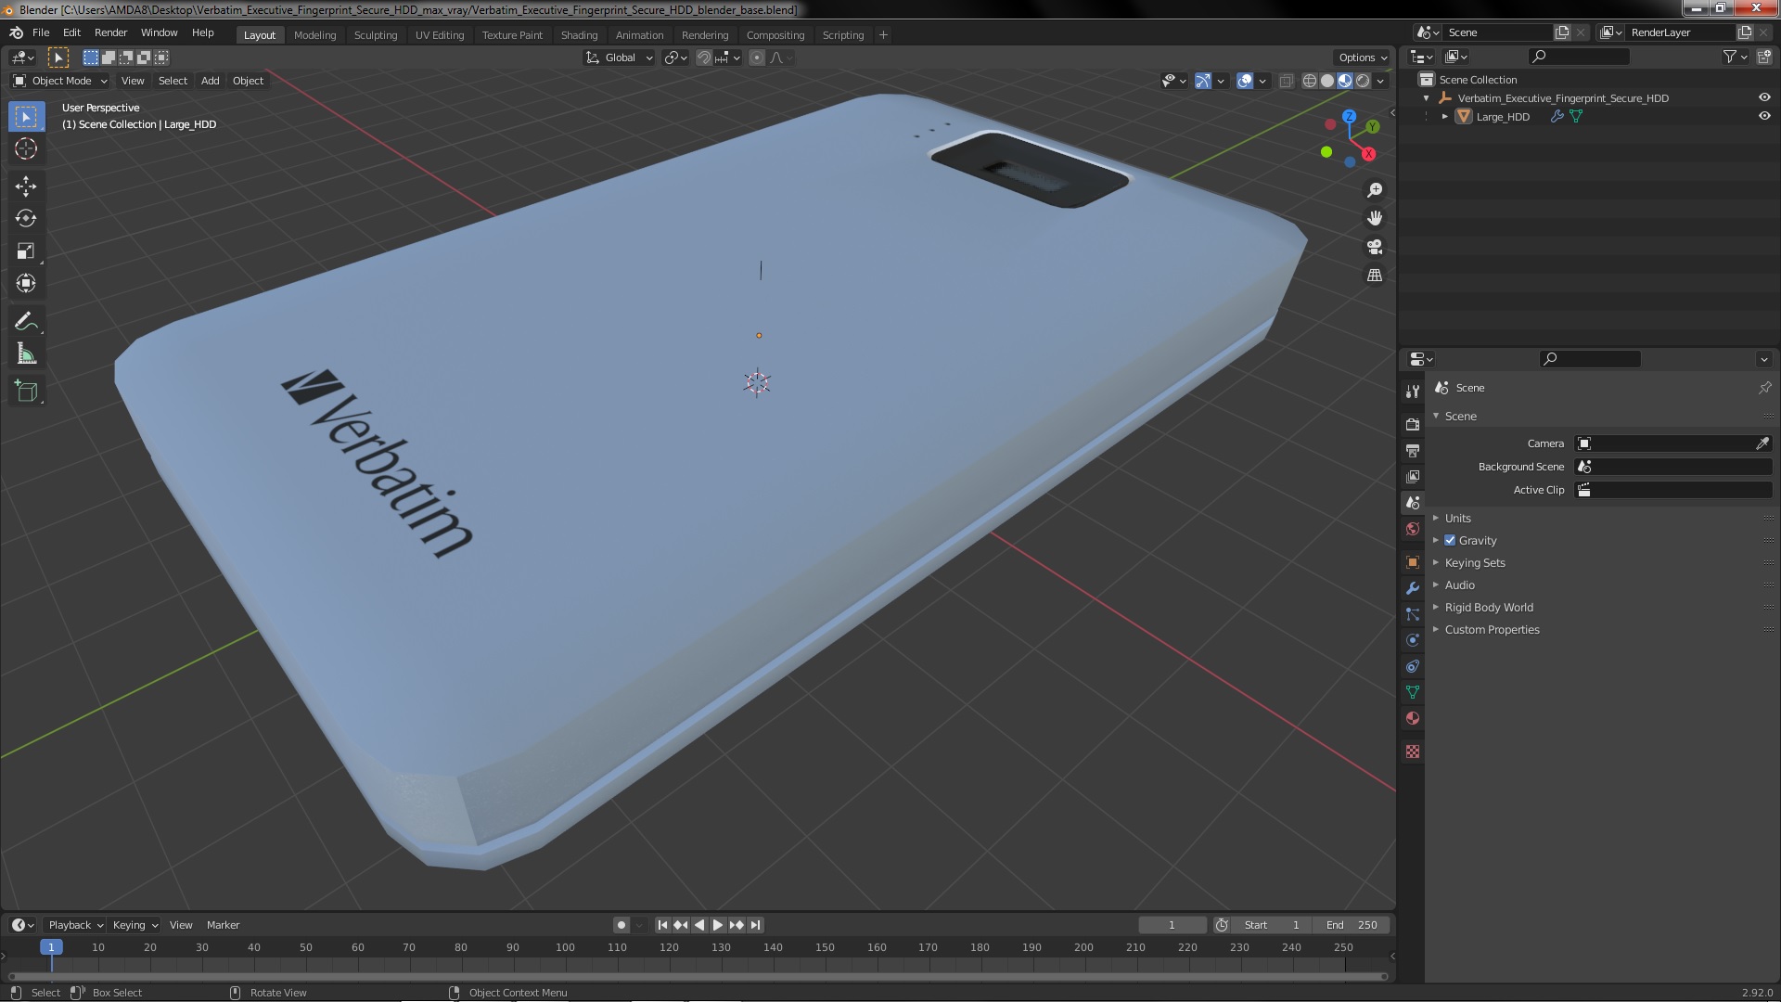Expand the Custom Properties panel

[x=1492, y=629]
